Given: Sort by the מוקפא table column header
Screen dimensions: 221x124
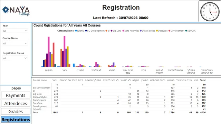Looking at the screenshot, I should pyautogui.click(x=136, y=80).
